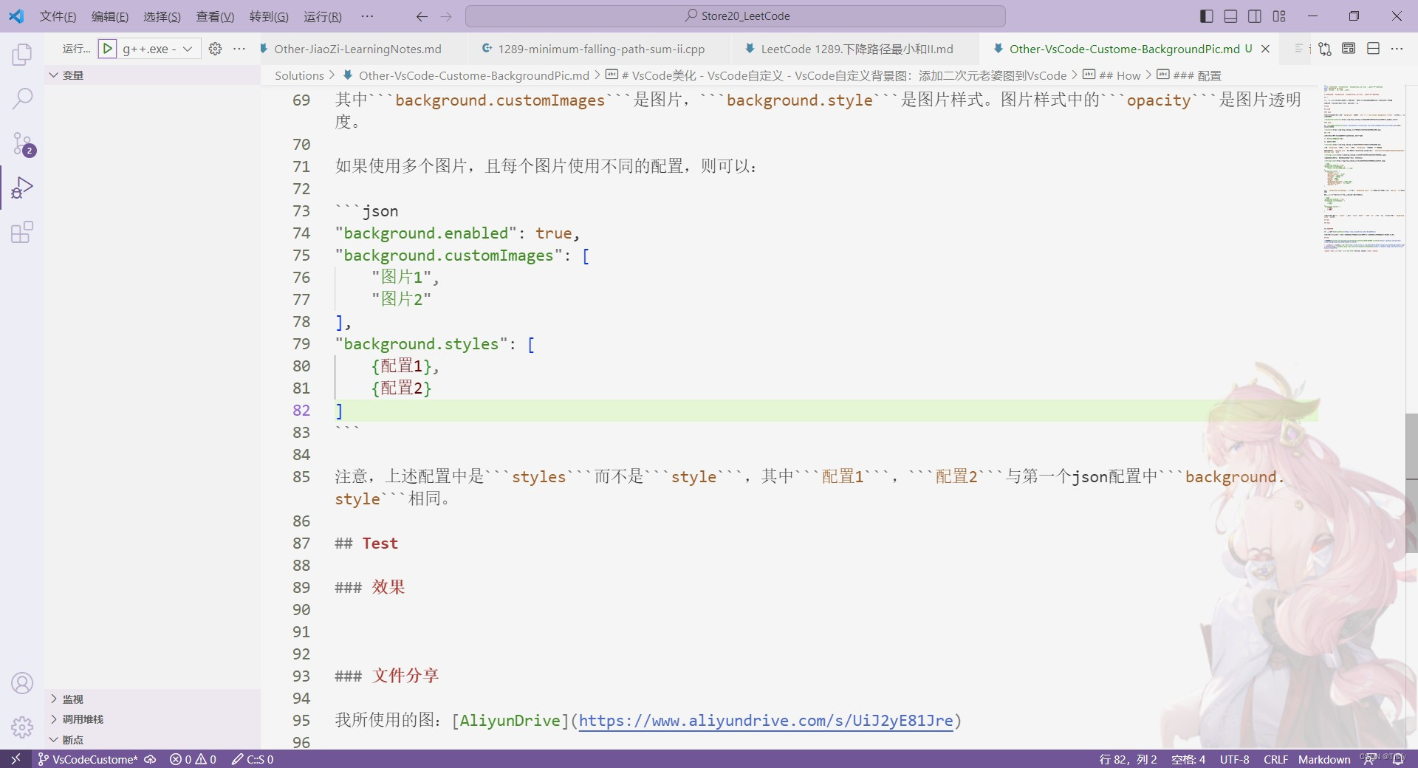This screenshot has height=768, width=1418.
Task: Click line number 74 in the gutter
Action: point(301,233)
